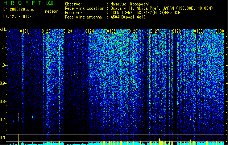Viewport: 228px width, 145px height.
Task: Click the ICOM IC-575 receiver value
Action: tap(145, 13)
